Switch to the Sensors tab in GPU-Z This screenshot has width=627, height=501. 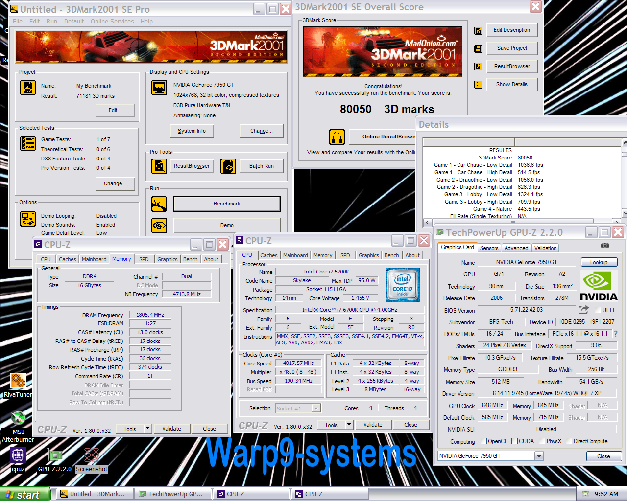489,248
